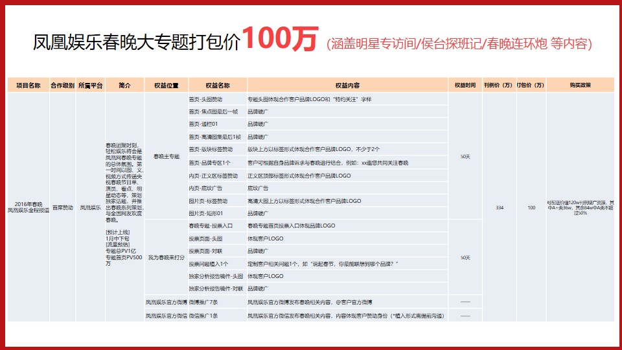Viewport: 622px width, 350px height.
Task: Click 50天 in the 春晚主专题 group
Action: tap(465, 157)
